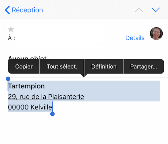
Task: Tap the lower selection handle dot
Action: [52, 114]
